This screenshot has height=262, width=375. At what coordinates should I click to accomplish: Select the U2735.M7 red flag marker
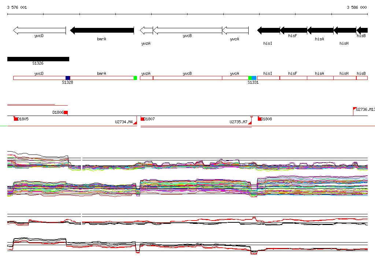250,122
